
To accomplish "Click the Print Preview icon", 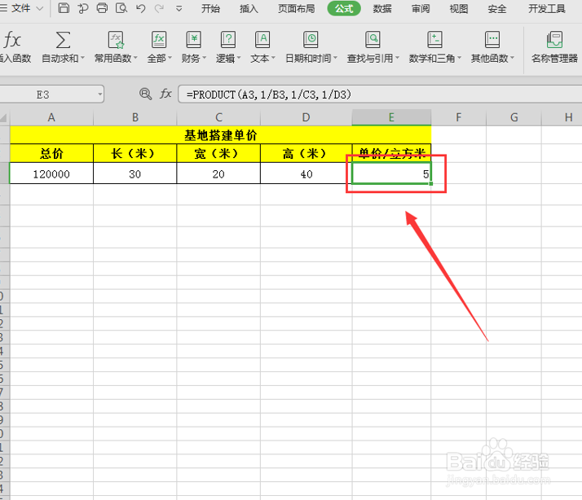I will click(121, 8).
